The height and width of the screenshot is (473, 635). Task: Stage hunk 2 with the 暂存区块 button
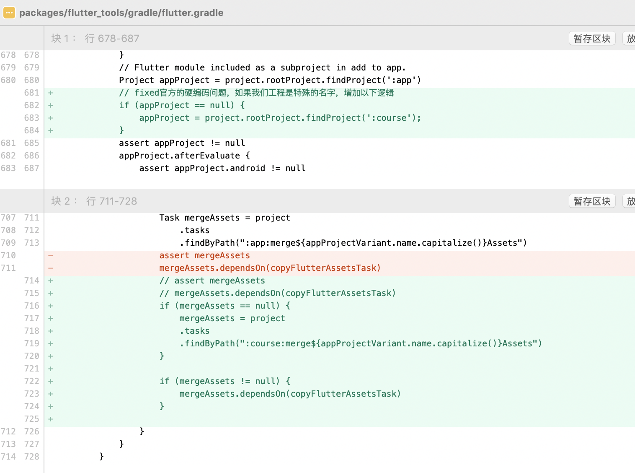[x=592, y=201]
